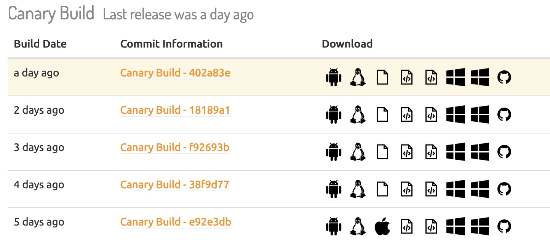Download Android build for commit 402a83e

[x=334, y=77]
